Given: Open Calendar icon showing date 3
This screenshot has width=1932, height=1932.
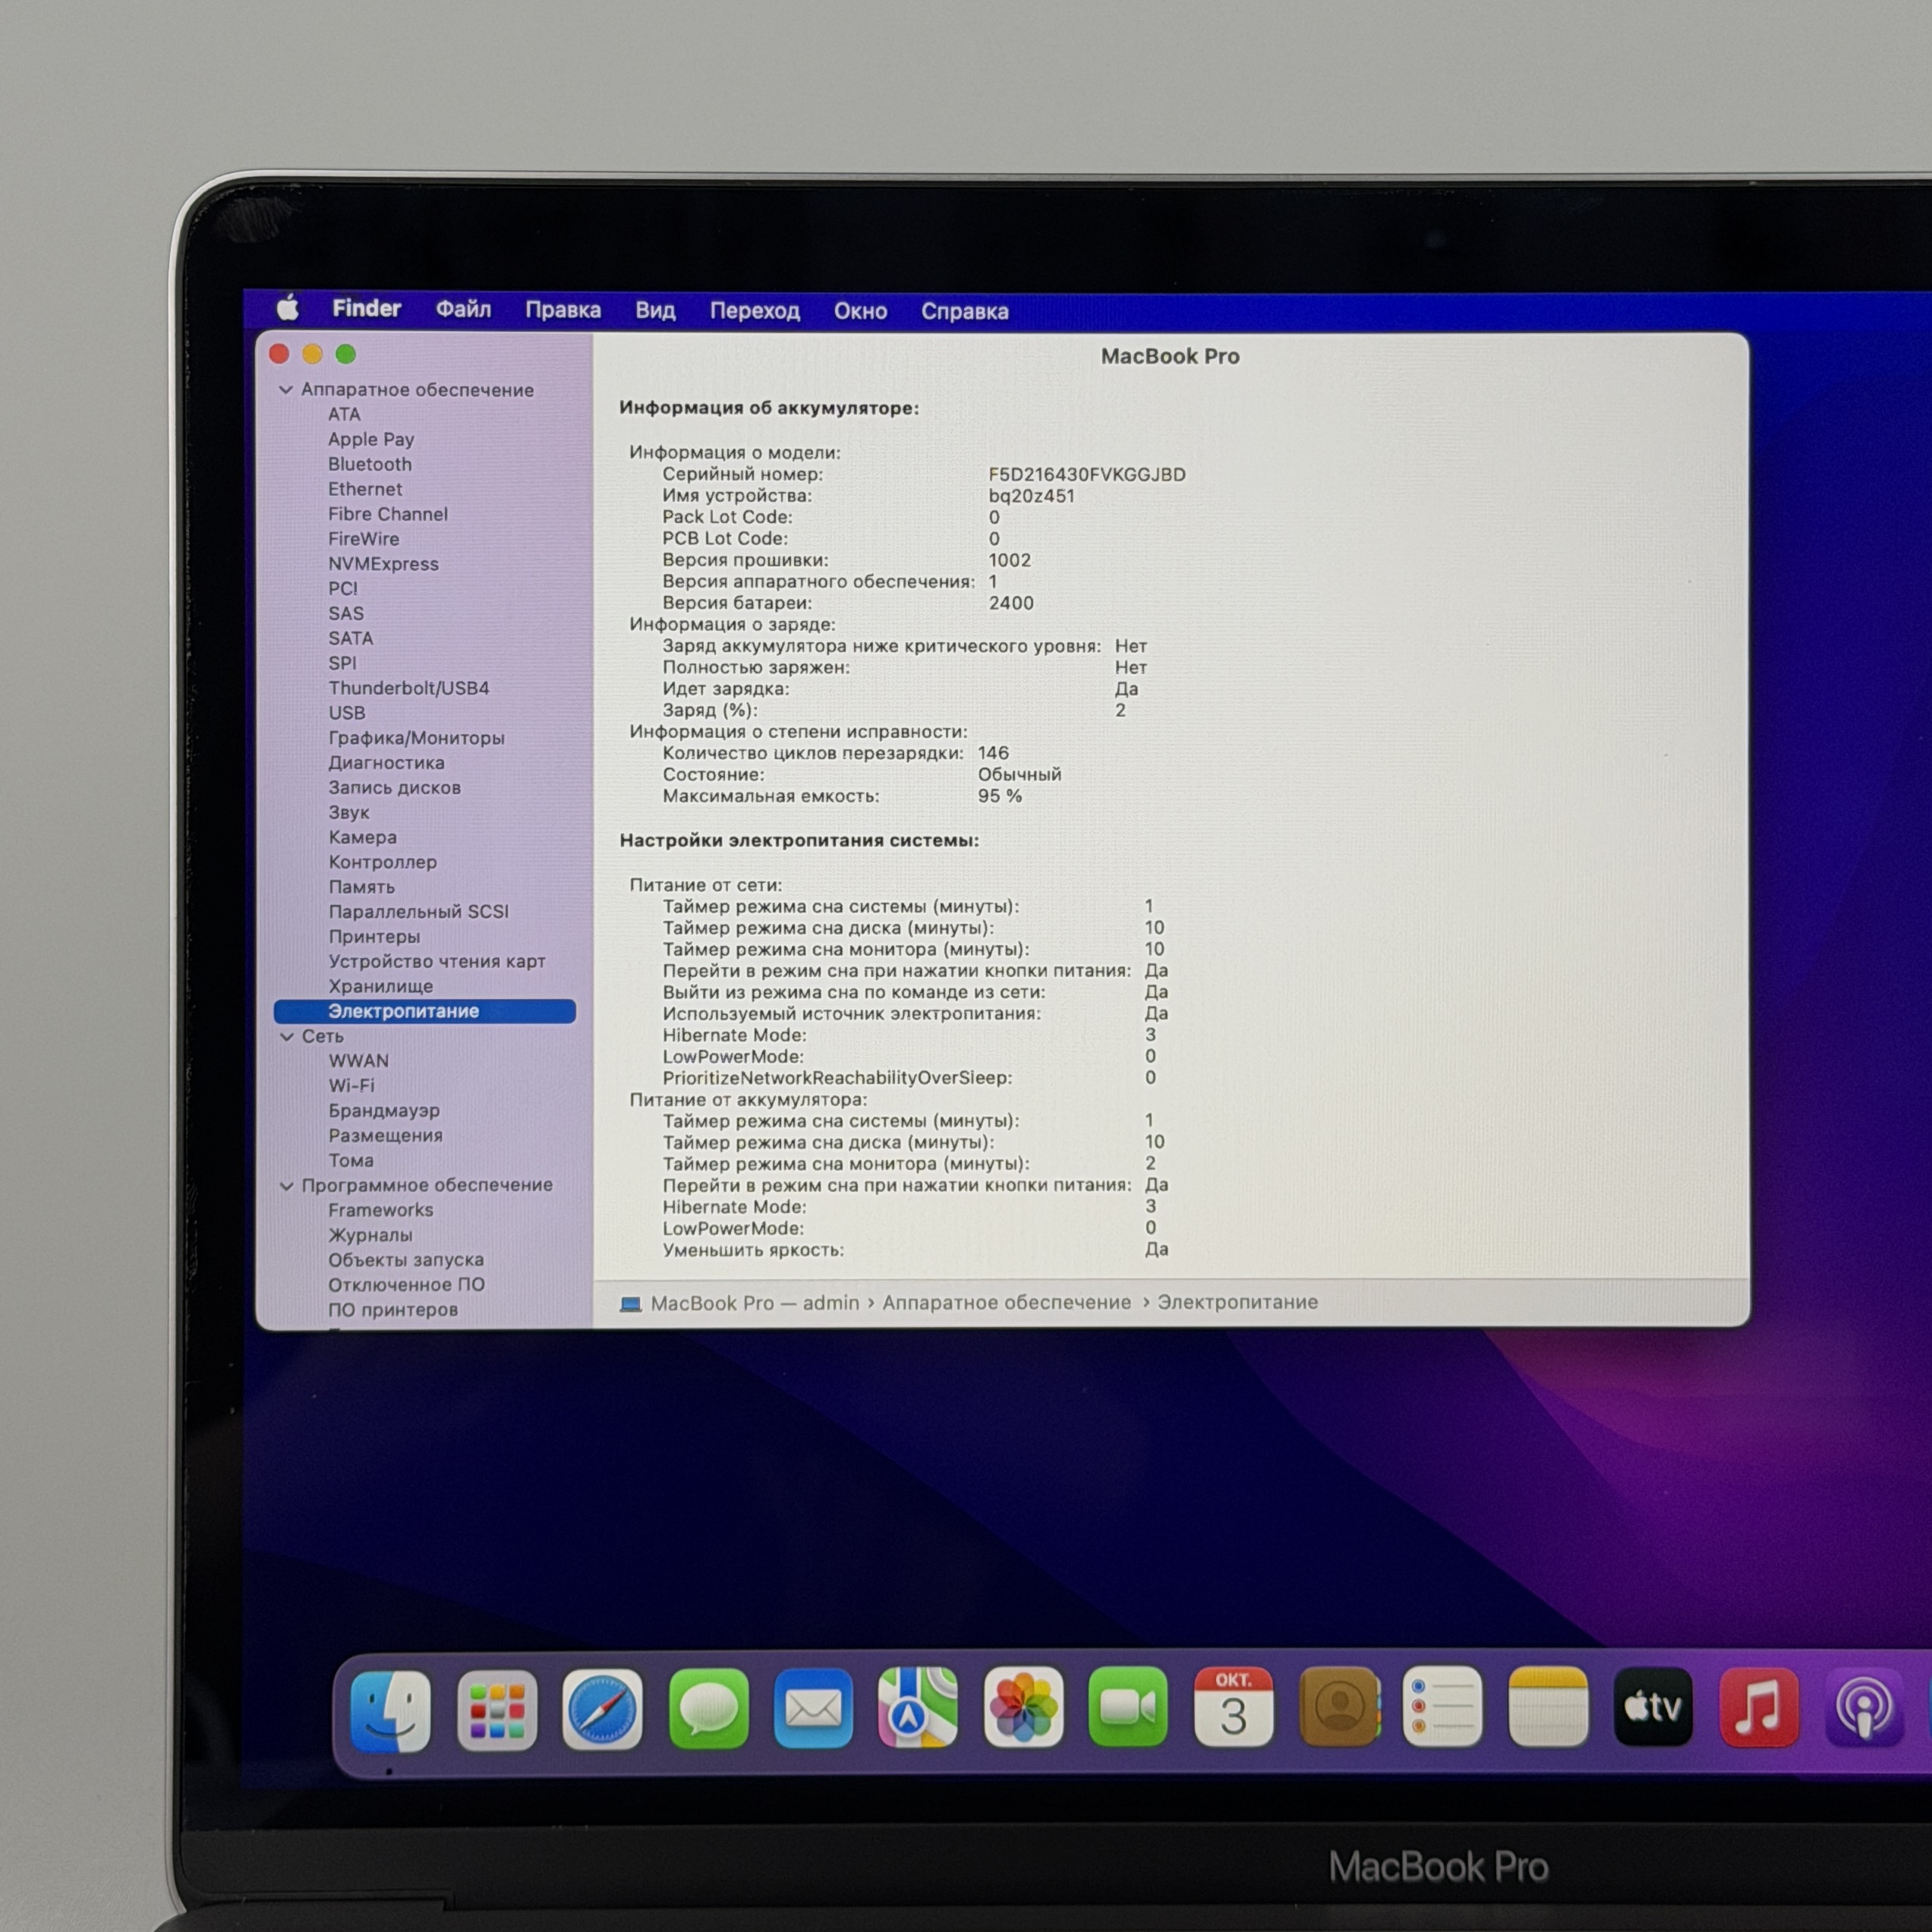Looking at the screenshot, I should [1233, 1707].
